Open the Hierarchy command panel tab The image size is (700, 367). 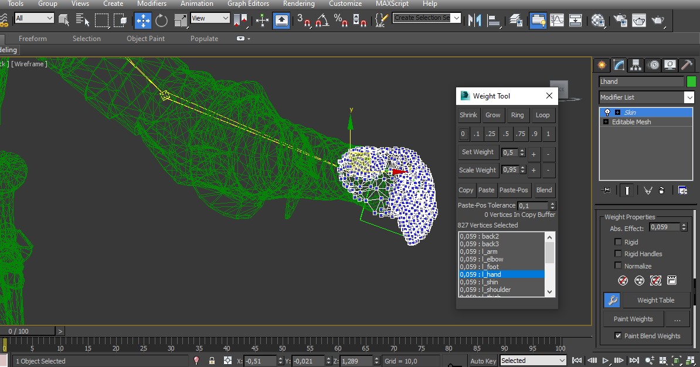point(636,64)
